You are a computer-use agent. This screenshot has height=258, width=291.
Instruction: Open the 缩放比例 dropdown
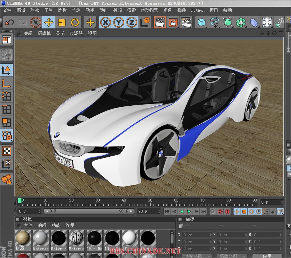[x=232, y=256]
